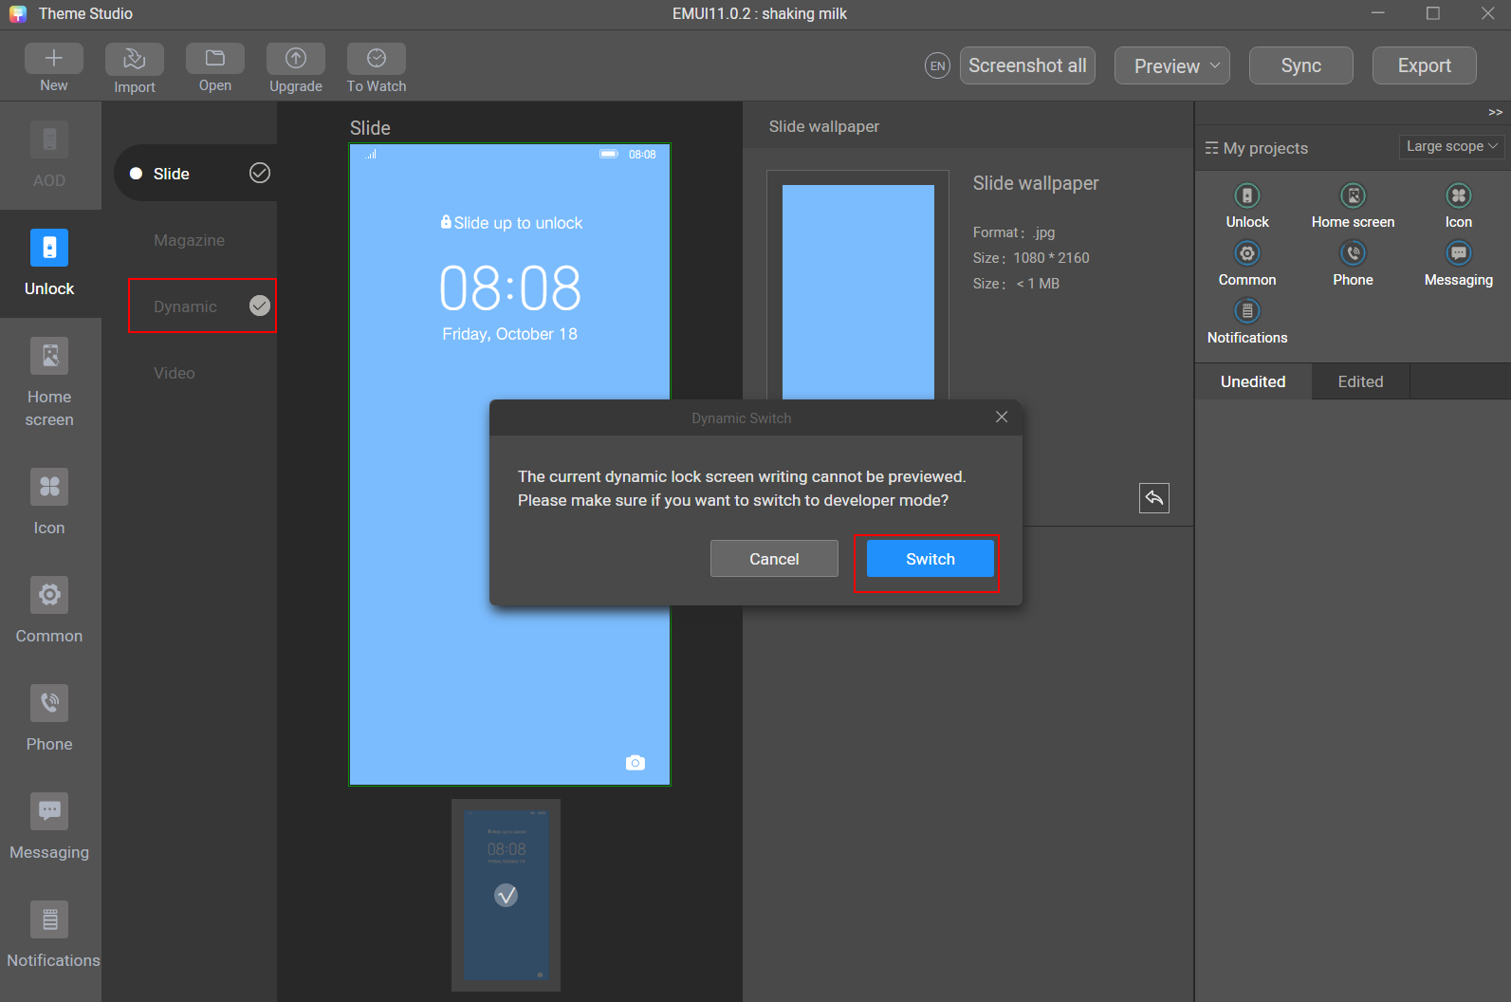Select the lock screen thumbnail below preview

coord(506,895)
